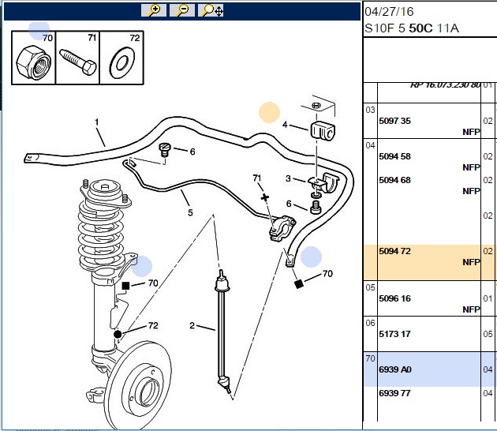
Task: Select part number 6939 77
Action: click(394, 393)
